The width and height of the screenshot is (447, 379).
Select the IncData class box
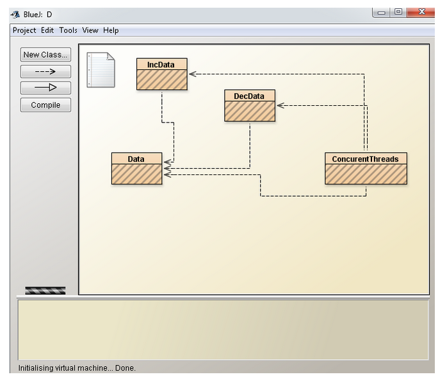click(x=161, y=74)
